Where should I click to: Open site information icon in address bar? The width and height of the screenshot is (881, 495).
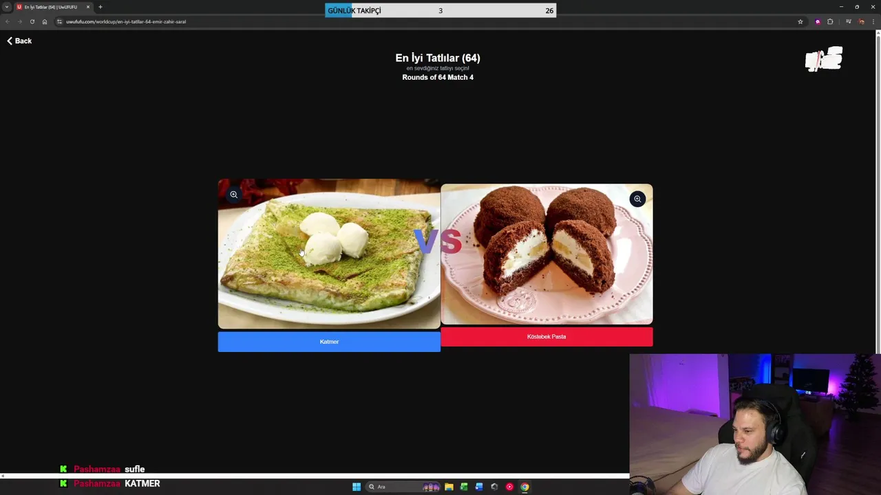[x=59, y=21]
